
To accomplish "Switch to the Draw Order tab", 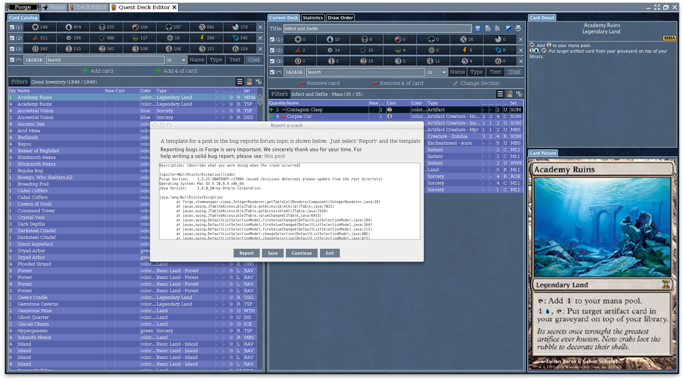I will (x=340, y=18).
